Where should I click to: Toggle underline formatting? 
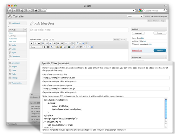(x=44, y=47)
